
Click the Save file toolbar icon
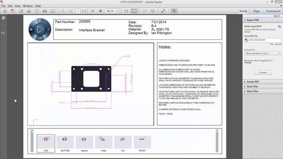pos(37,11)
